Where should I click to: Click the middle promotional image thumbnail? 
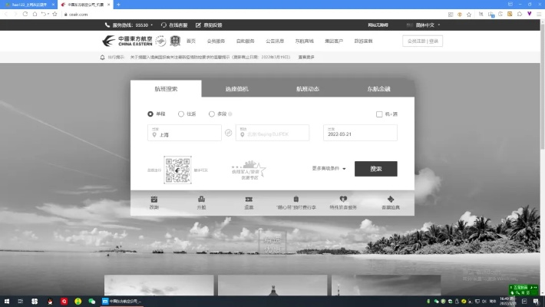point(272,286)
